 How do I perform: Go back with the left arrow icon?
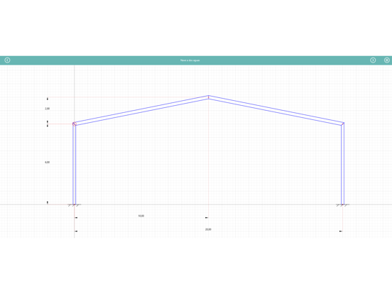pos(7,60)
